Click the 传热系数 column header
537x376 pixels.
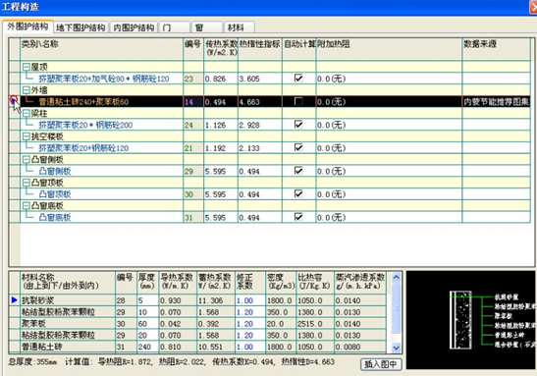pyautogui.click(x=221, y=49)
